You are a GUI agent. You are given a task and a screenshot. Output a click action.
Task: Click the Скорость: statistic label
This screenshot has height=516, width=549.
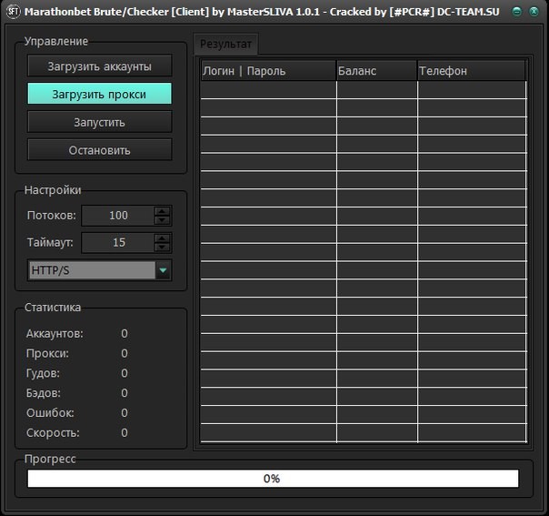pyautogui.click(x=53, y=433)
